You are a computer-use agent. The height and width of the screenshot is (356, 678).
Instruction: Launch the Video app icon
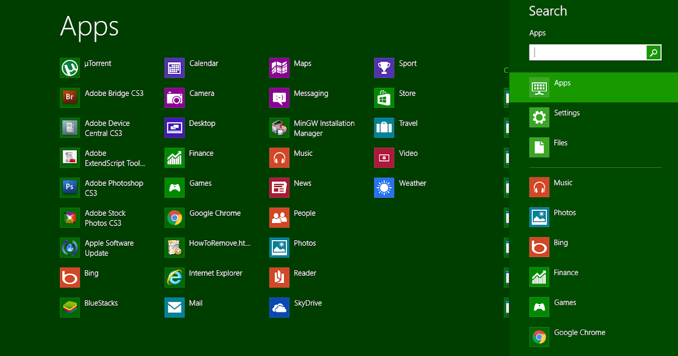(384, 158)
